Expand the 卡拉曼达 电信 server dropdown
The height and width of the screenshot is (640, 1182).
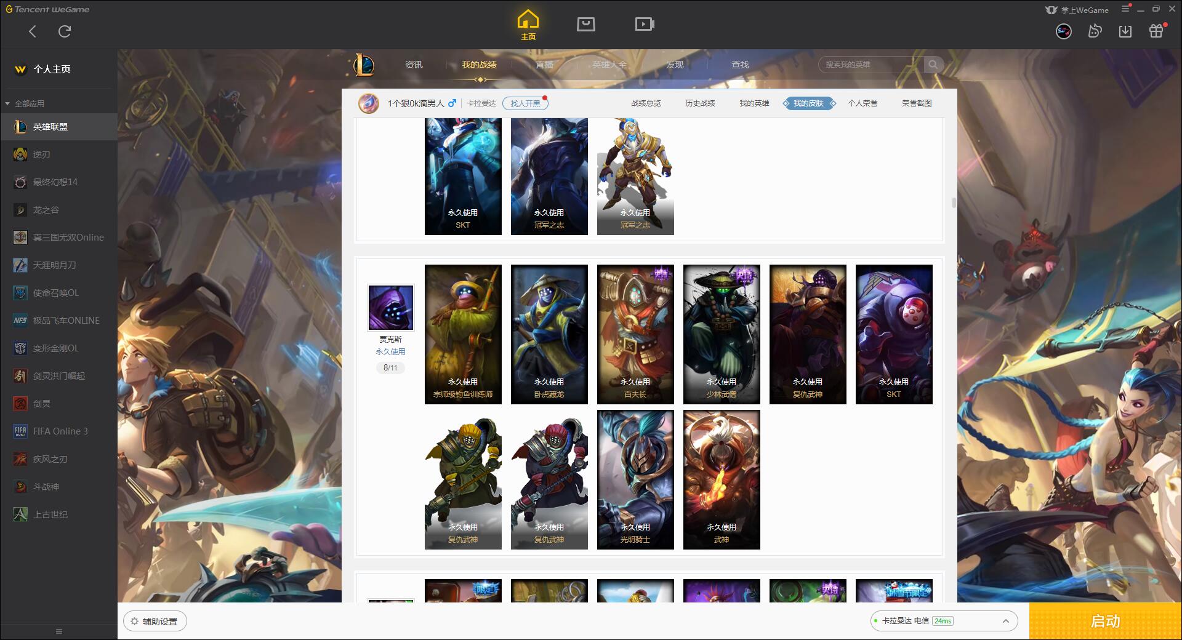944,621
